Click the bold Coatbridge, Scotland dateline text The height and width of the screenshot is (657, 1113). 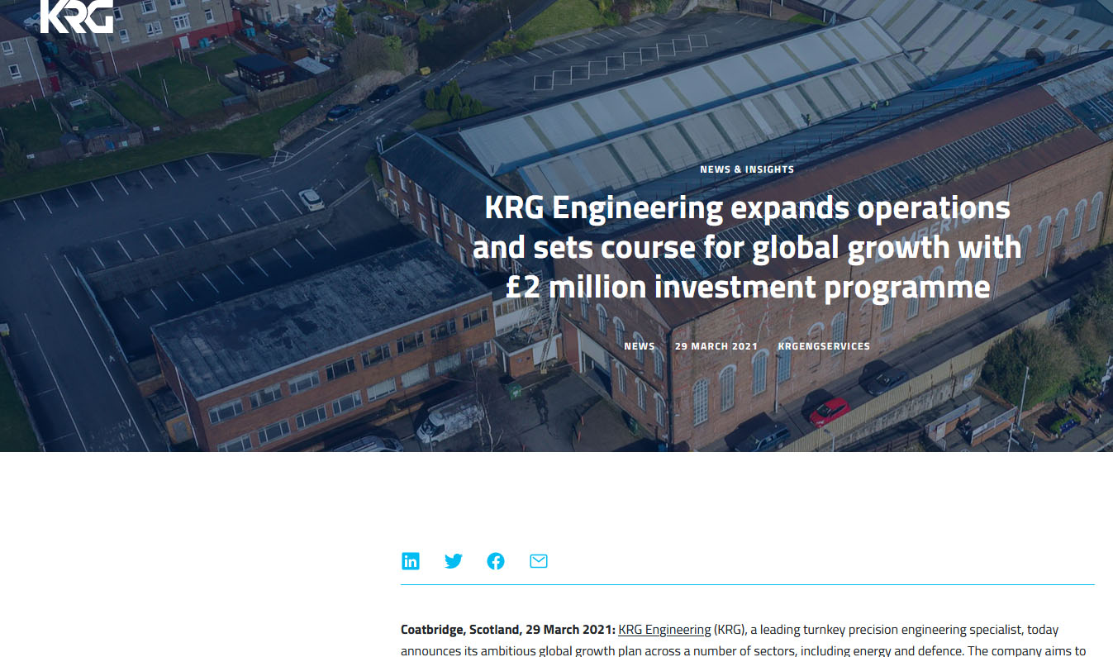pyautogui.click(x=507, y=630)
